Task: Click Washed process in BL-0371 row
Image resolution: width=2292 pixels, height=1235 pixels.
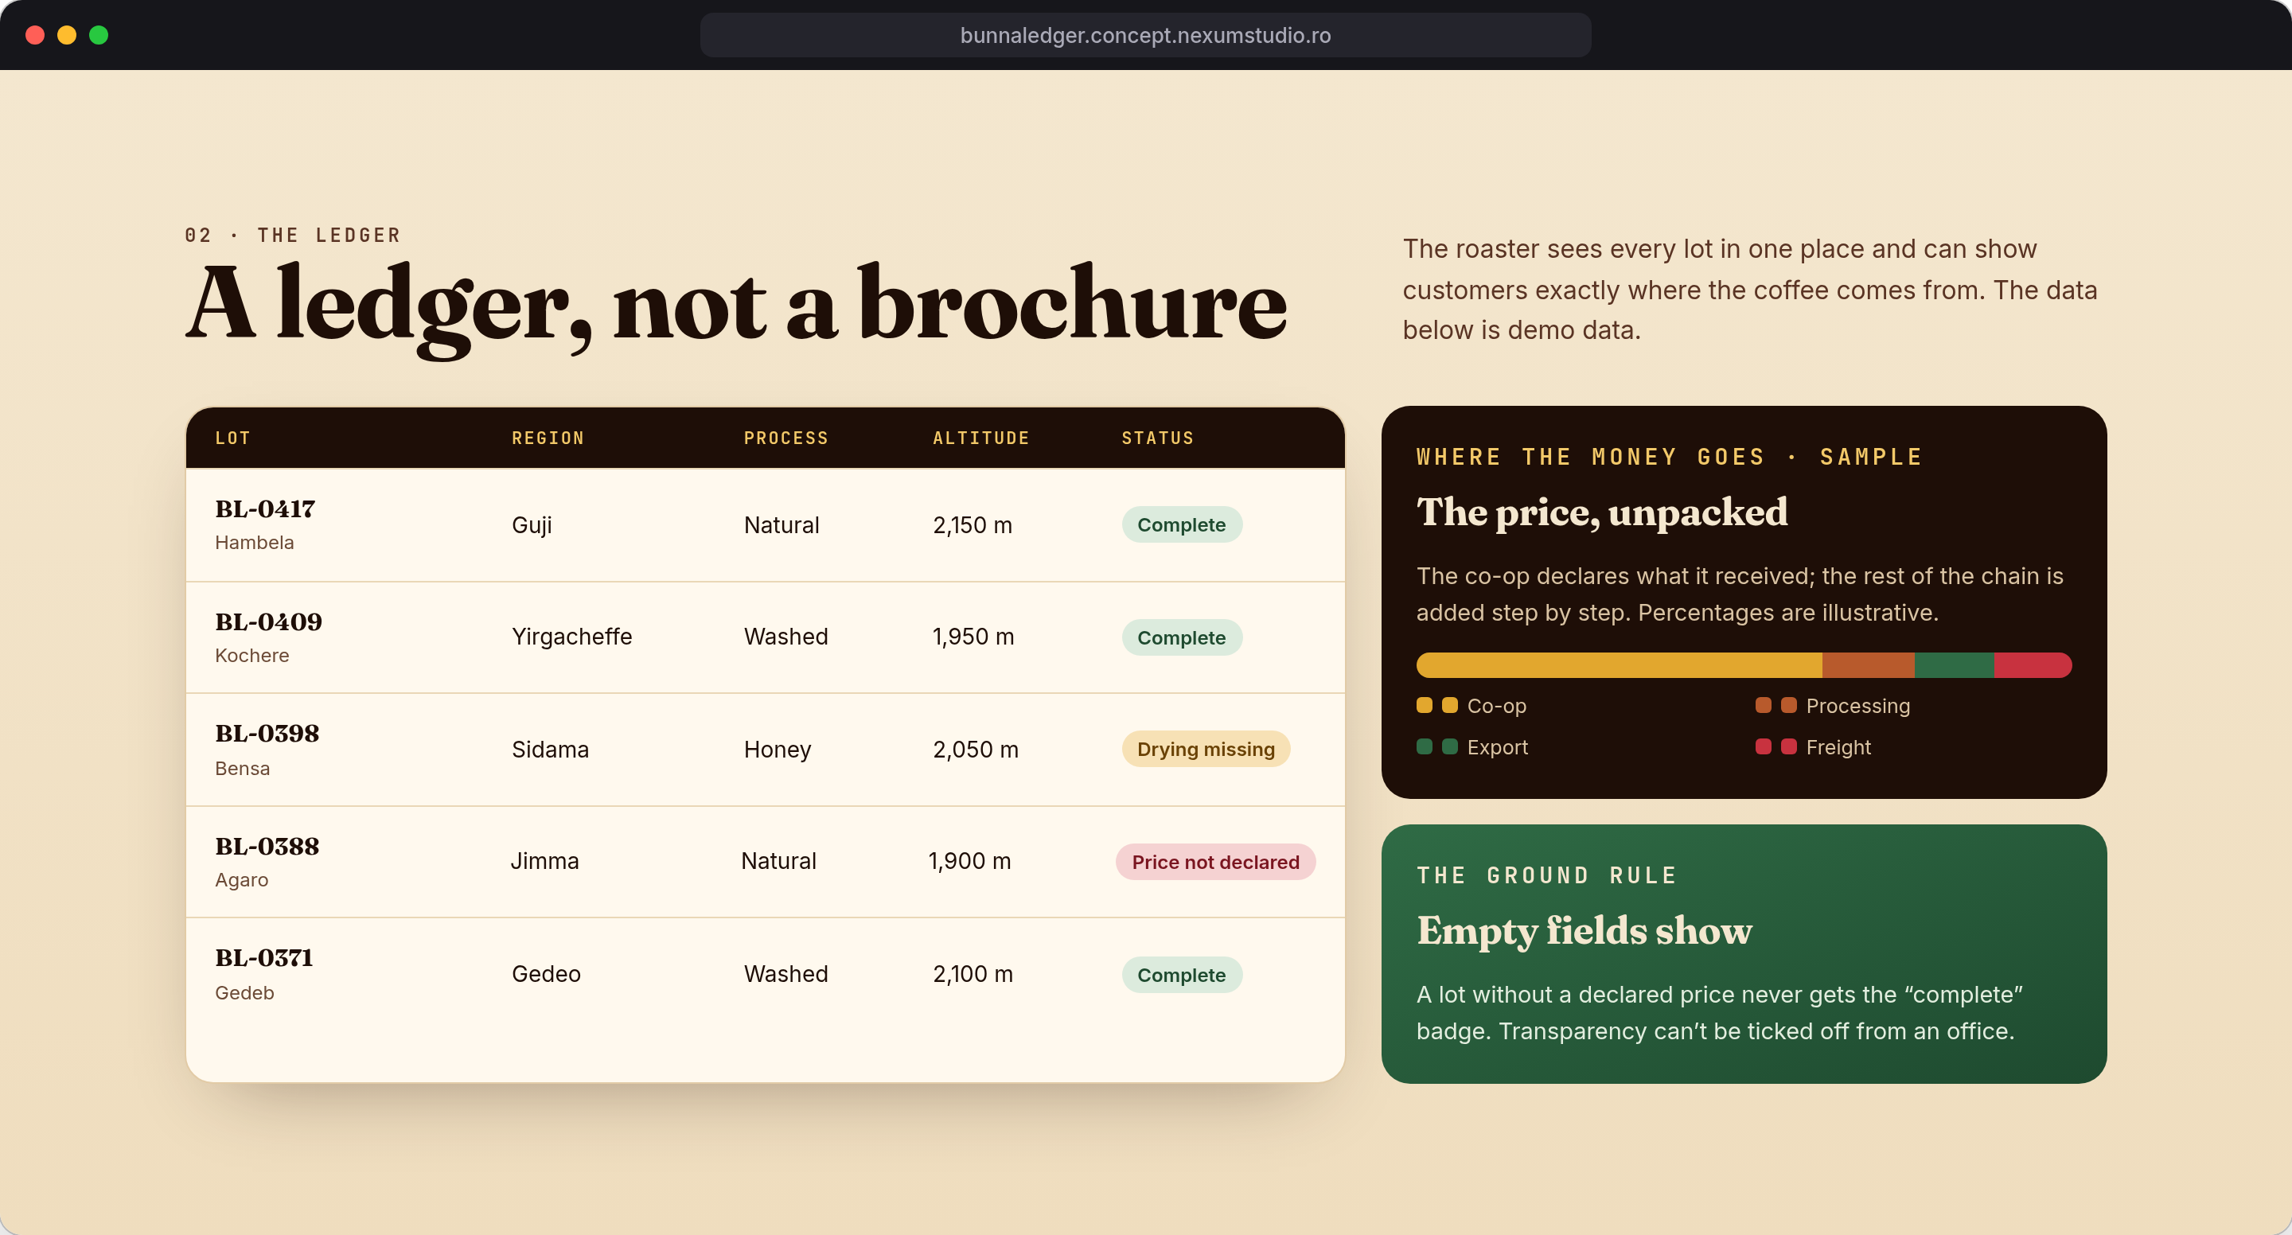Action: click(x=785, y=974)
